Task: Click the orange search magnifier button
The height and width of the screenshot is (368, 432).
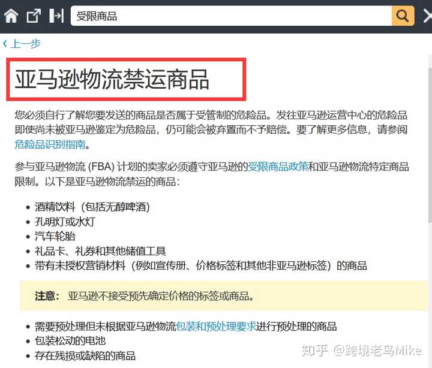Action: click(x=403, y=16)
